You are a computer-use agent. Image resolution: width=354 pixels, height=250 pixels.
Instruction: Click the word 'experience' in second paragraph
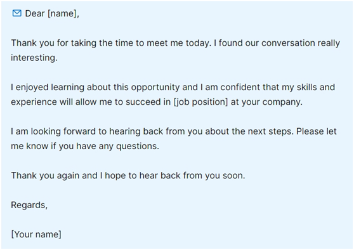click(x=34, y=102)
